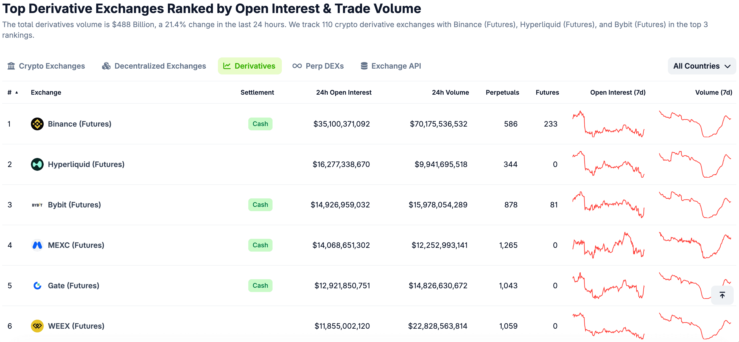The image size is (739, 342).
Task: Click WEEX 24h volume $22,828,563,814
Action: pyautogui.click(x=437, y=326)
